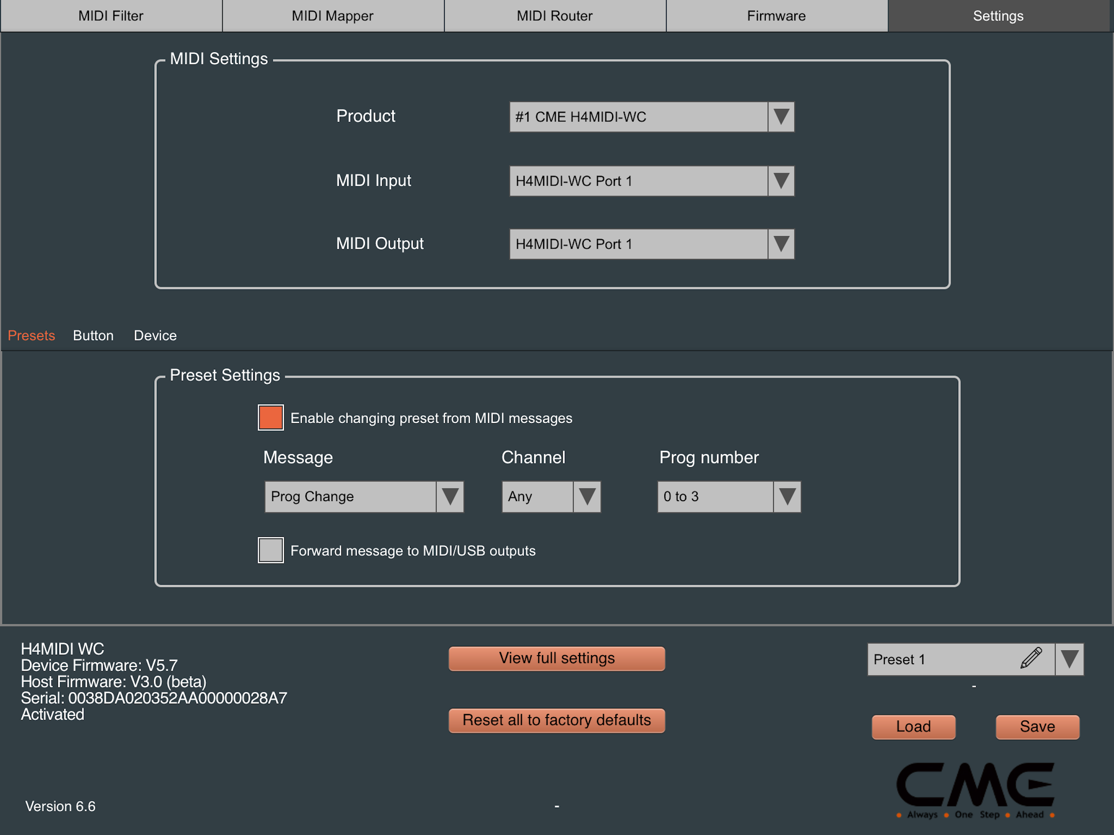Click the Load button
1114x835 pixels.
tap(913, 727)
